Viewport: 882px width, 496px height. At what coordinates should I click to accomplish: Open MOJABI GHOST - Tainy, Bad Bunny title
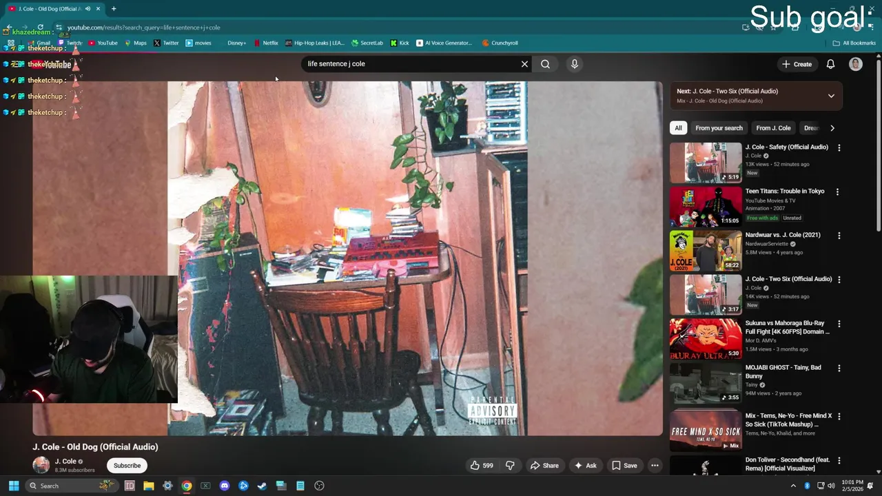tap(783, 372)
